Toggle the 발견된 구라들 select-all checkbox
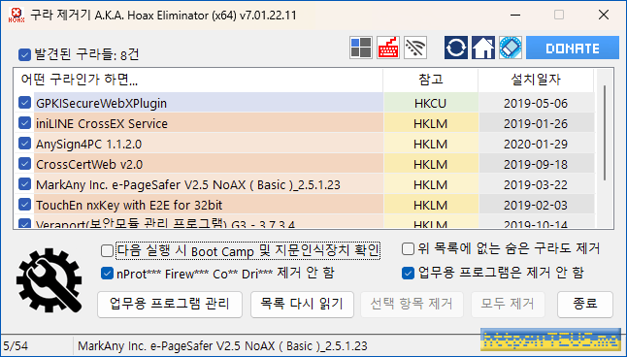The height and width of the screenshot is (357, 627). (x=24, y=54)
